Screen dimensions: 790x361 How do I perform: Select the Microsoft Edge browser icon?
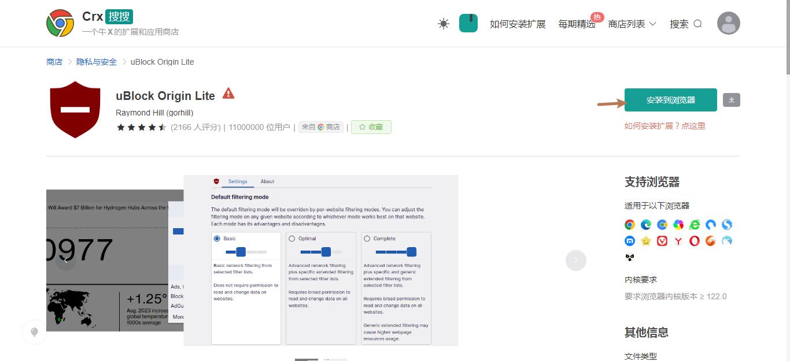click(646, 225)
